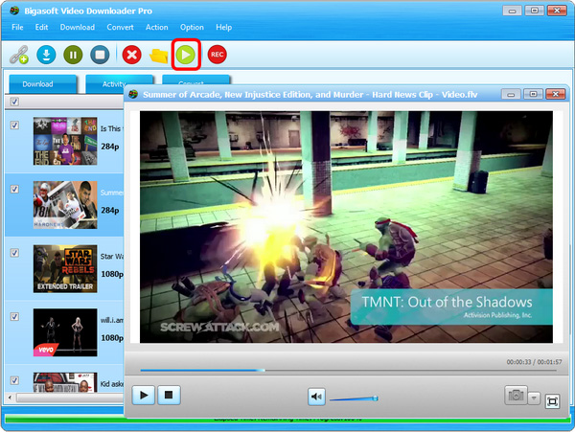Viewport: 575px width, 432px height.
Task: Open the snapshot dropdown arrow
Action: 534,398
